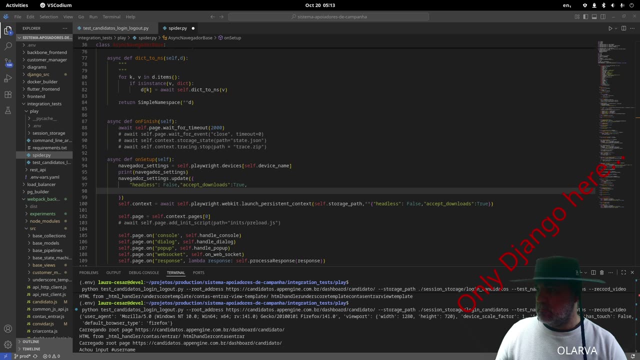Toggle the secondary side bar
The width and height of the screenshot is (640, 360).
(603, 16)
